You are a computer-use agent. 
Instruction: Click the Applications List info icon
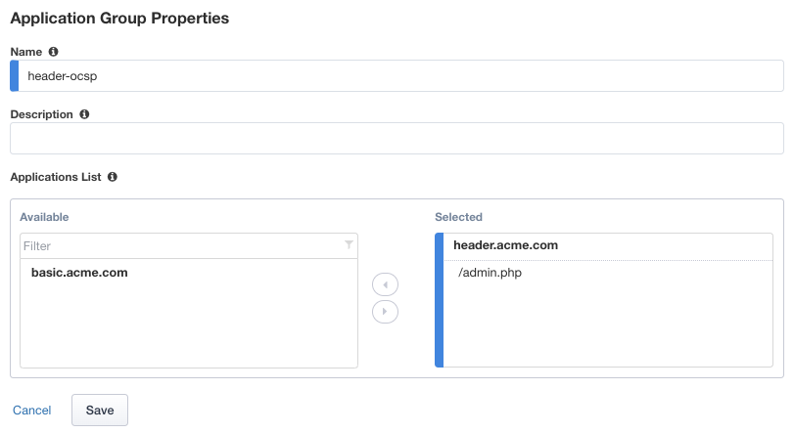(113, 177)
